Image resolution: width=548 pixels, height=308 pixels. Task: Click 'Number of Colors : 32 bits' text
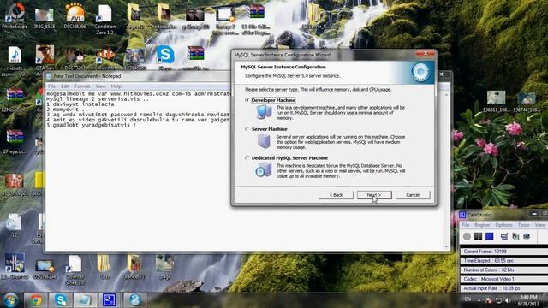tap(488, 270)
